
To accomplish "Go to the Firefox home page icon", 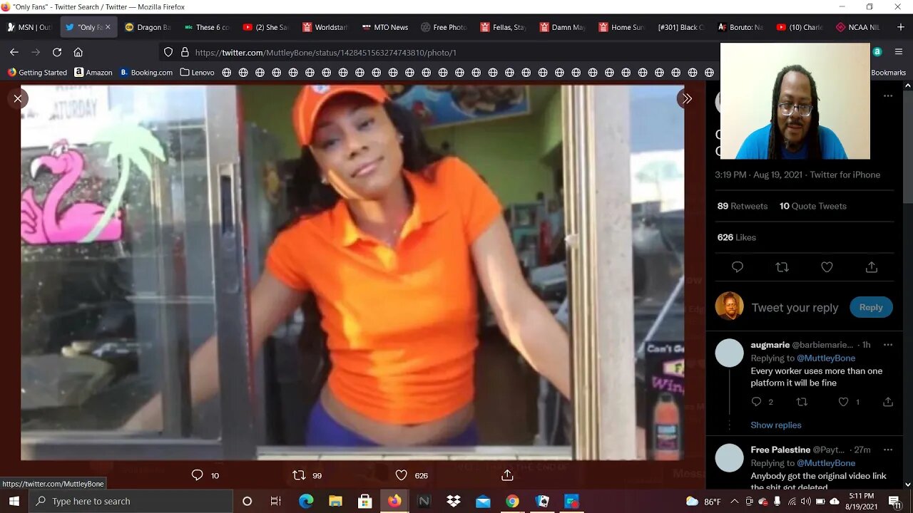I will [x=78, y=52].
